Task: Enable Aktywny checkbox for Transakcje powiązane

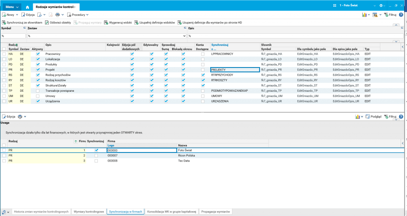Action: point(38,91)
